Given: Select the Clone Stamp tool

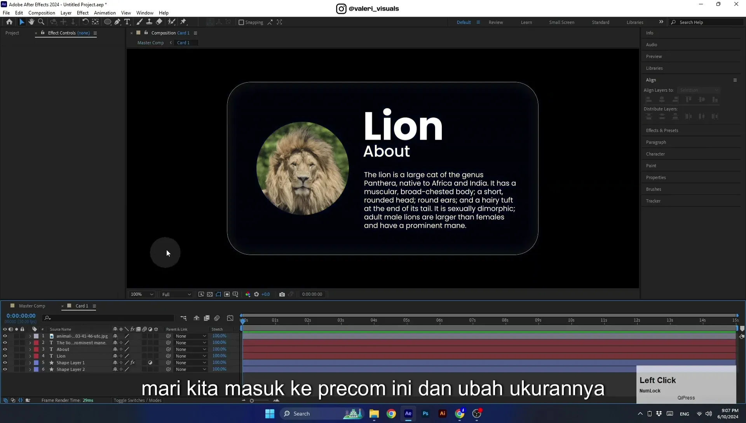Looking at the screenshot, I should (149, 22).
